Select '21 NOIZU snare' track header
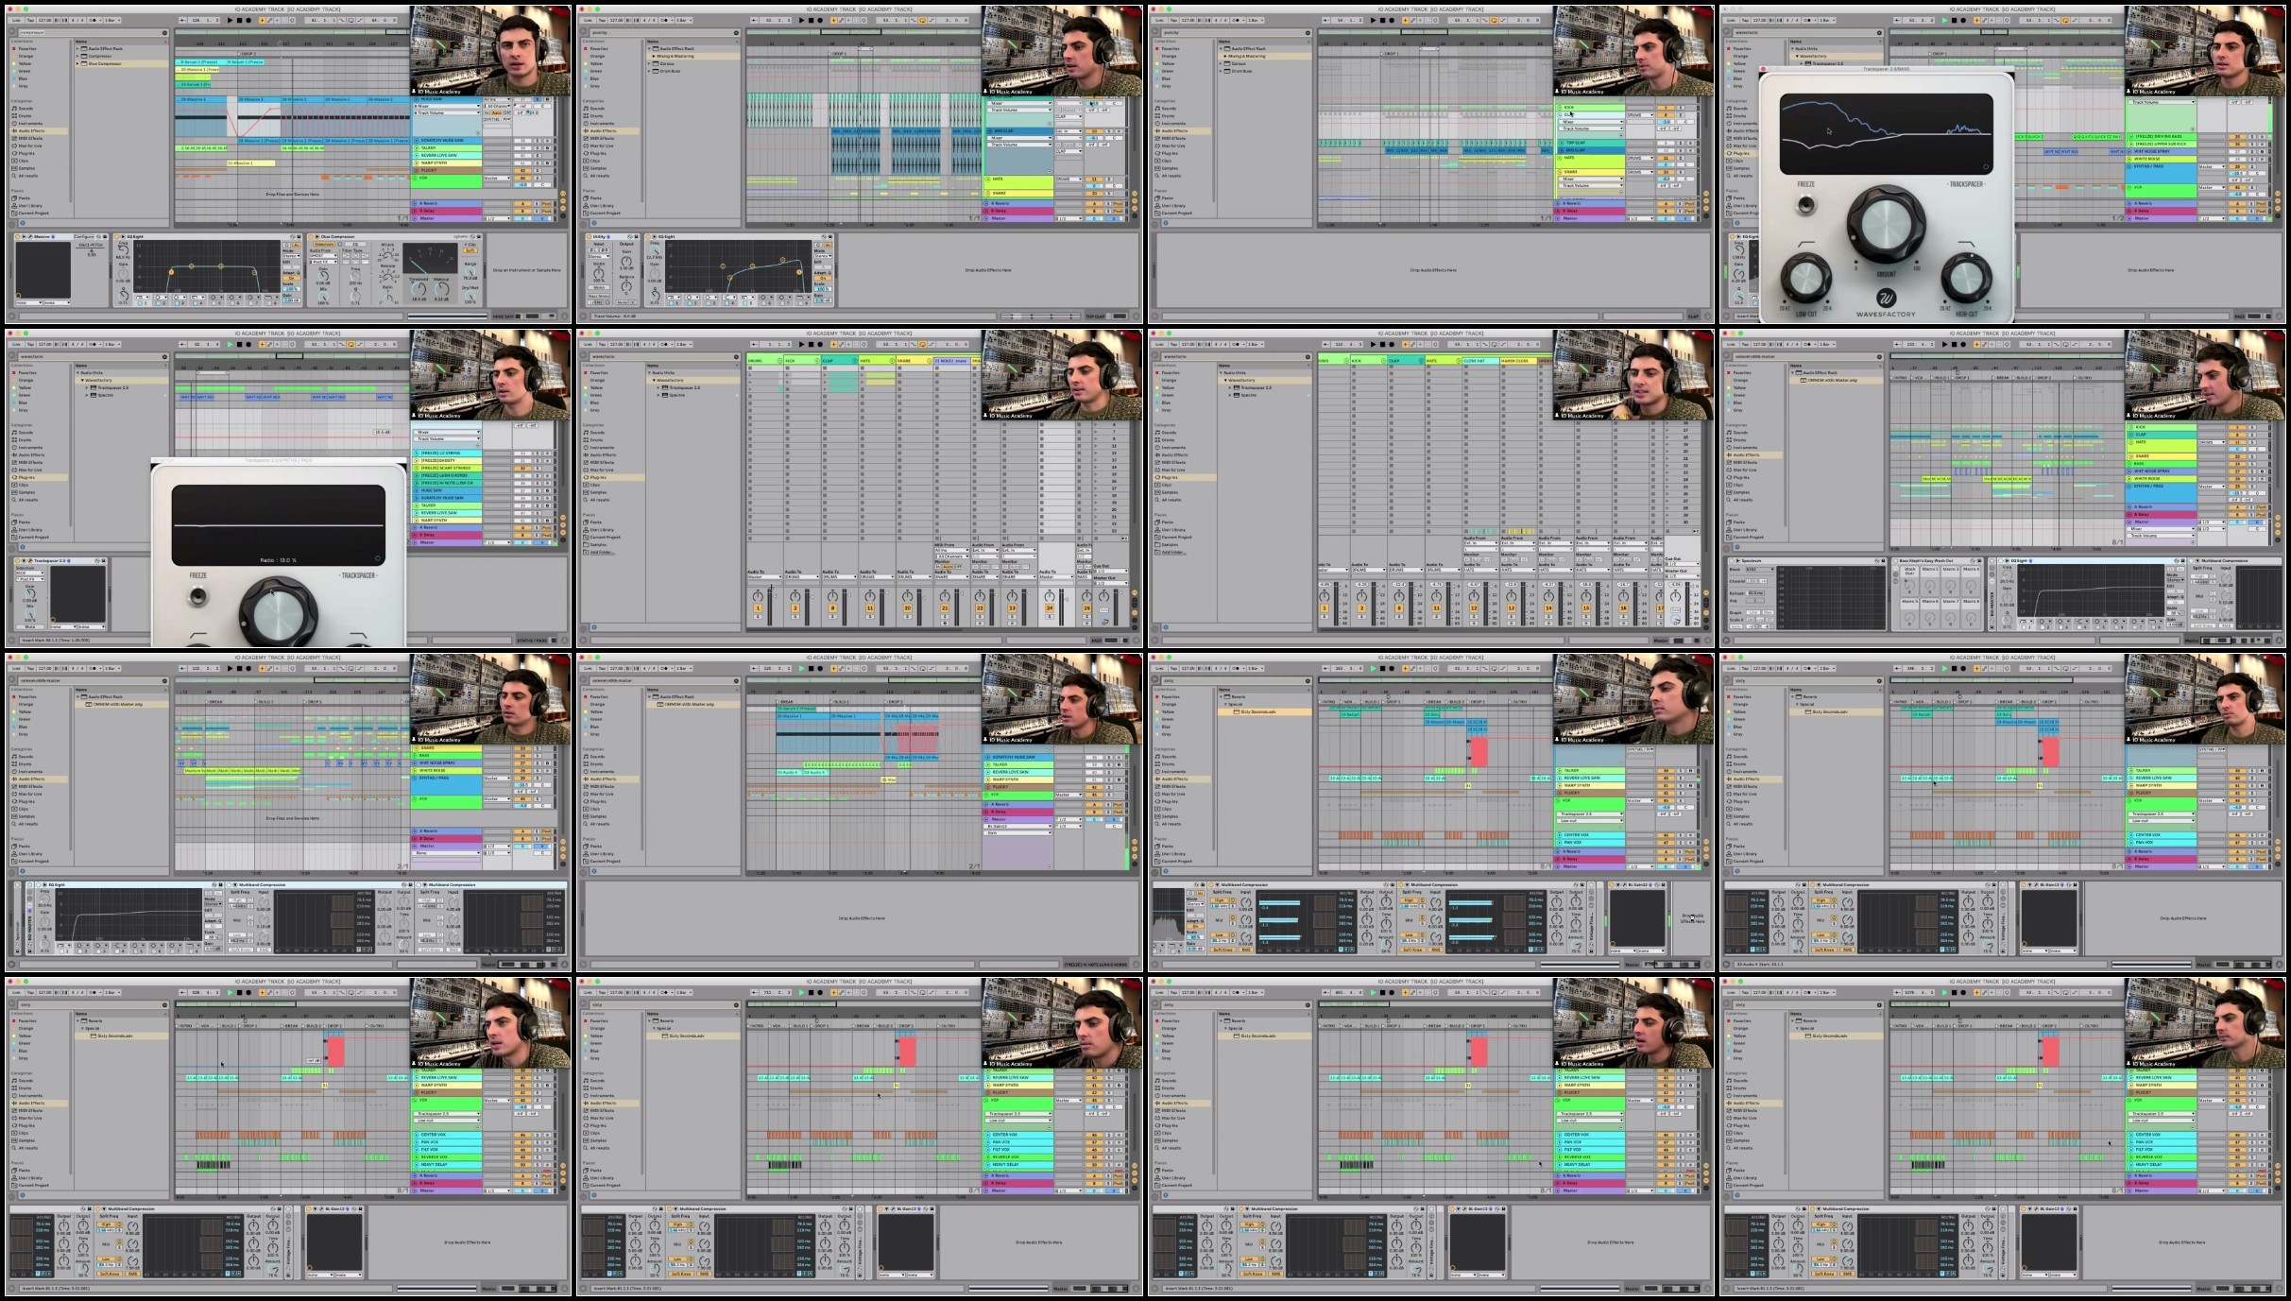 coord(950,361)
